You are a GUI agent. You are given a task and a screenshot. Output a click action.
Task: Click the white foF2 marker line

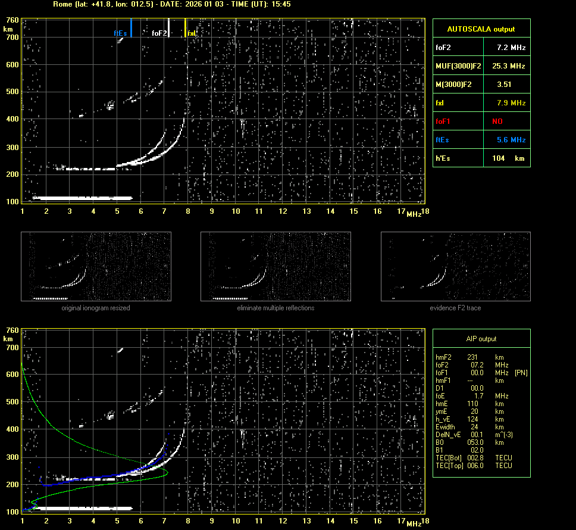[x=169, y=27]
